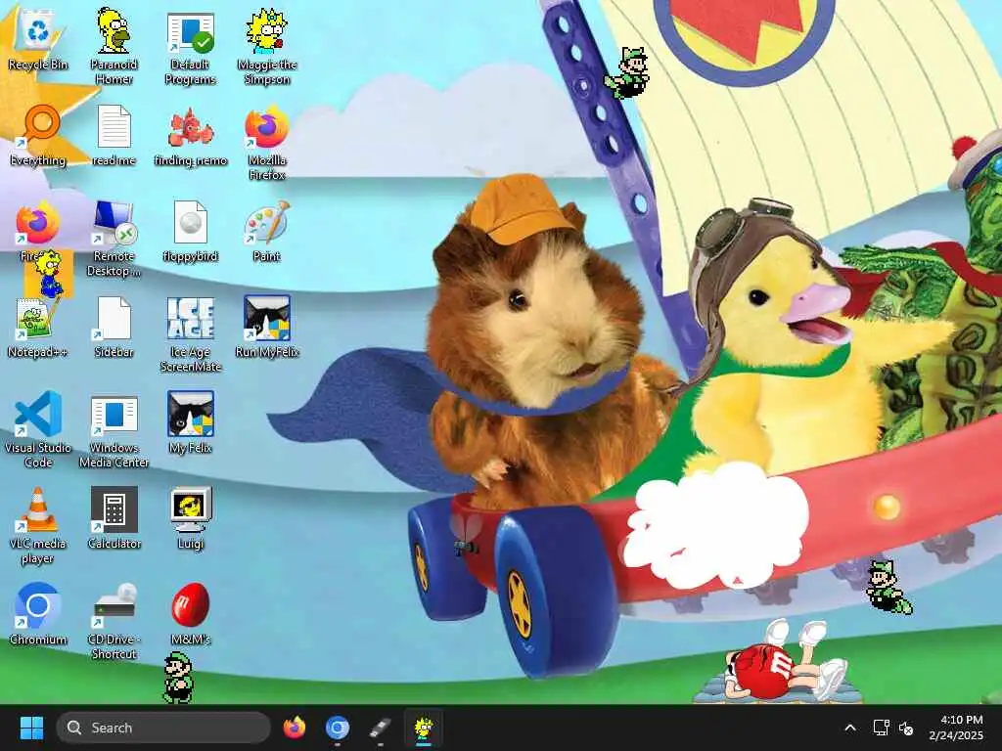
Task: Select the Visual Studio Code shortcut
Action: coord(38,429)
